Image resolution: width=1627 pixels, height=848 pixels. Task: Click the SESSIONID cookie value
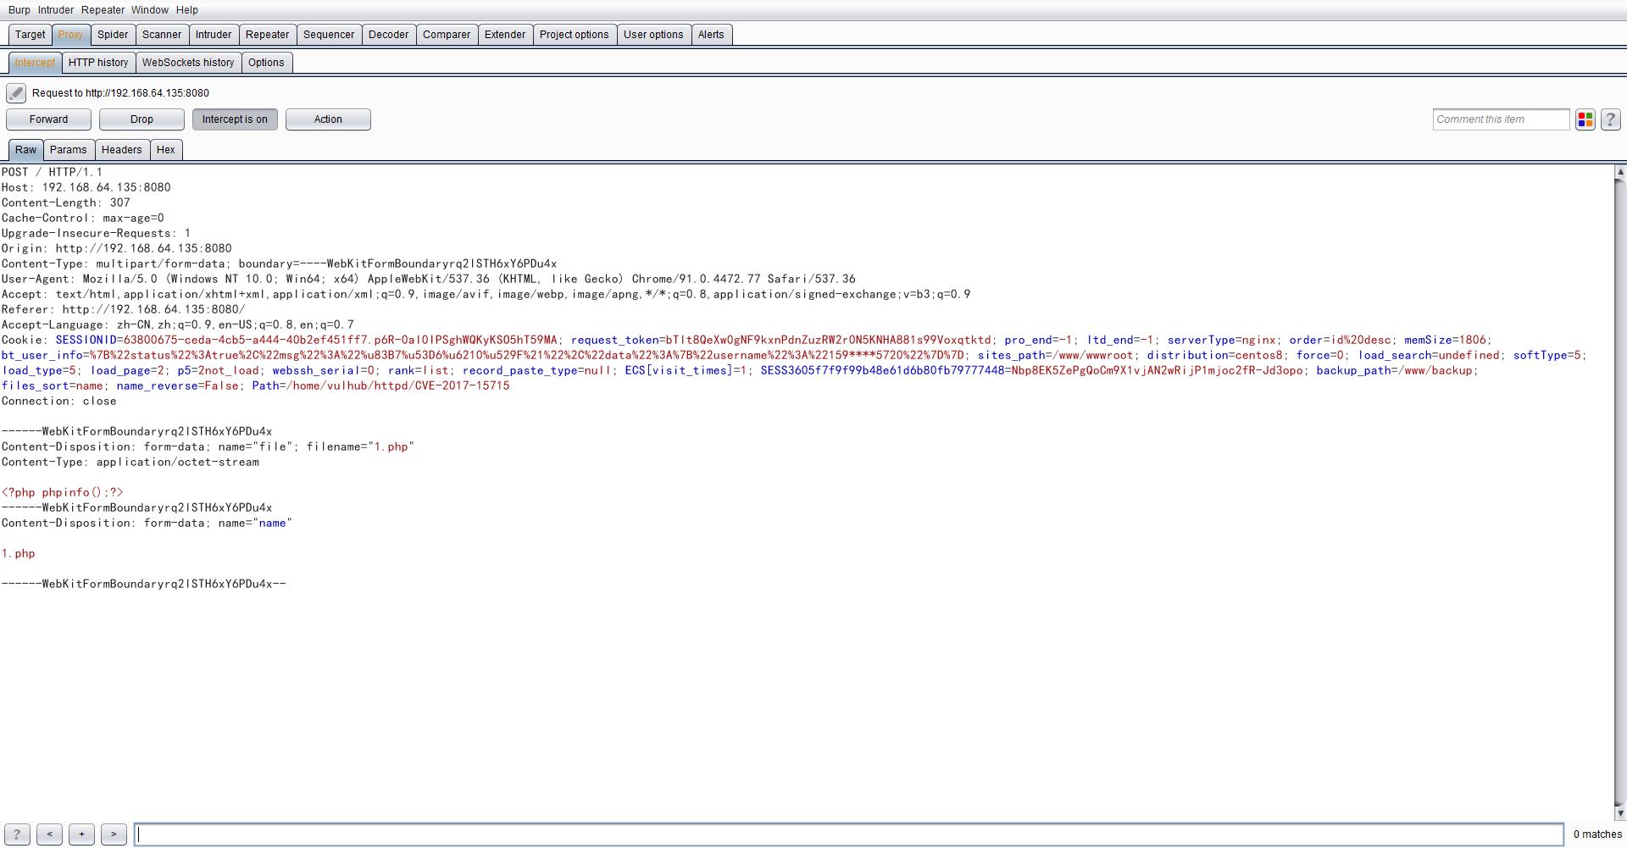[341, 340]
